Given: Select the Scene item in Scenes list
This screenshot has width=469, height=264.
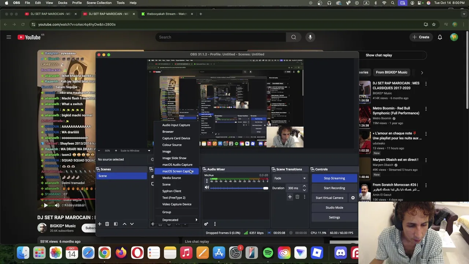Looking at the screenshot, I should [121, 176].
